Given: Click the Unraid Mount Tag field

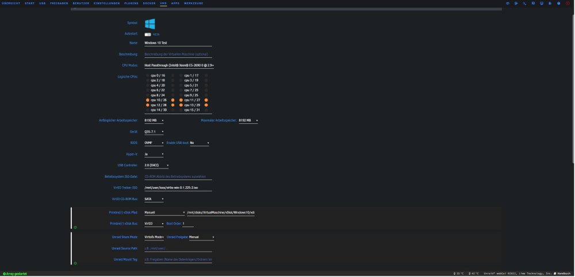Looking at the screenshot, I should [178, 260].
